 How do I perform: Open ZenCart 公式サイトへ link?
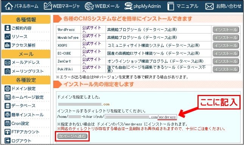pos(92,61)
